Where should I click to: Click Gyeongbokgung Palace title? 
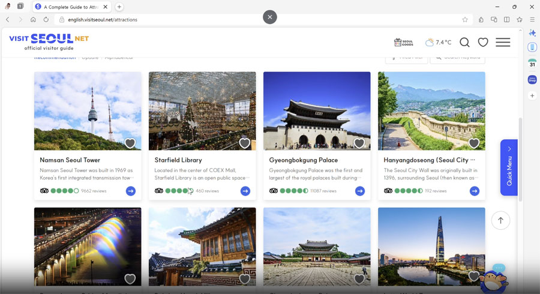coord(304,160)
